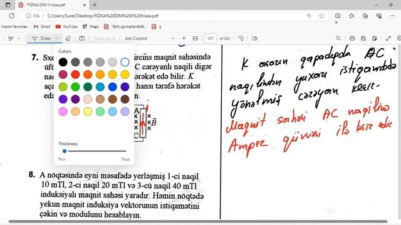Pick the magenta-crimson color swatch
Screen dimensions: 401x225
(x=63, y=74)
